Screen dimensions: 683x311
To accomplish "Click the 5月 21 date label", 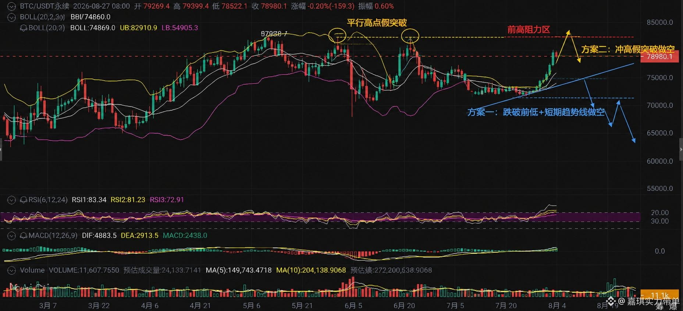I will click(302, 305).
